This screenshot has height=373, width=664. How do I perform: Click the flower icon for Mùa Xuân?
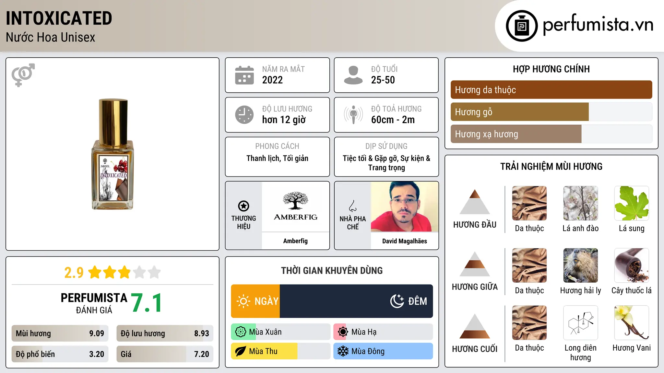pos(241,332)
